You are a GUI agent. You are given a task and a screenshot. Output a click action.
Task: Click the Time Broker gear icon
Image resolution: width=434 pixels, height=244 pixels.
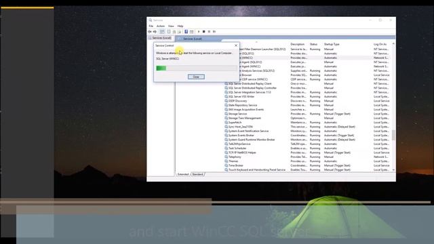tap(226, 165)
